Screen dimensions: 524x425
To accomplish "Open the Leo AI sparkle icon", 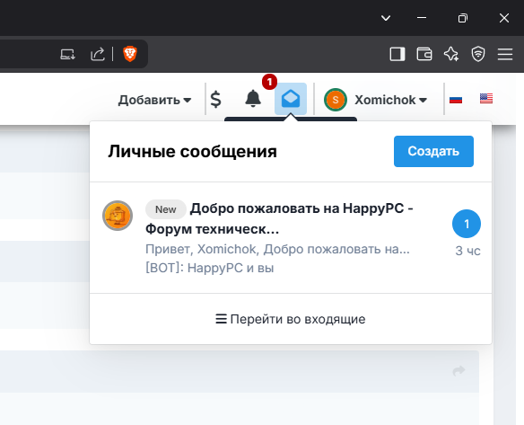I will pyautogui.click(x=451, y=54).
